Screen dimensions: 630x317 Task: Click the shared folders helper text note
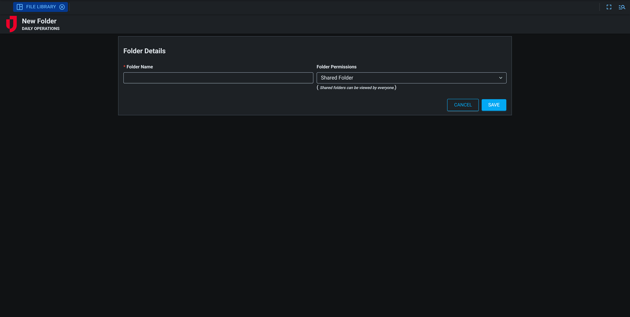pyautogui.click(x=357, y=87)
